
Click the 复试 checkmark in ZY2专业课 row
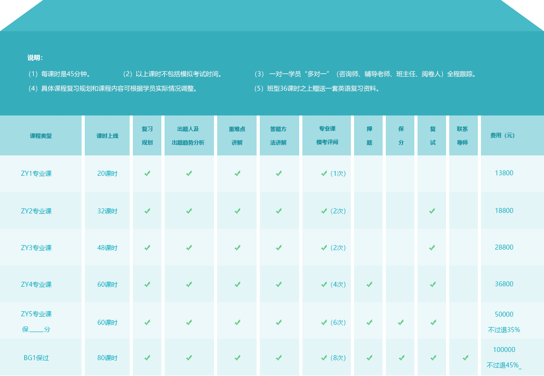(x=432, y=211)
